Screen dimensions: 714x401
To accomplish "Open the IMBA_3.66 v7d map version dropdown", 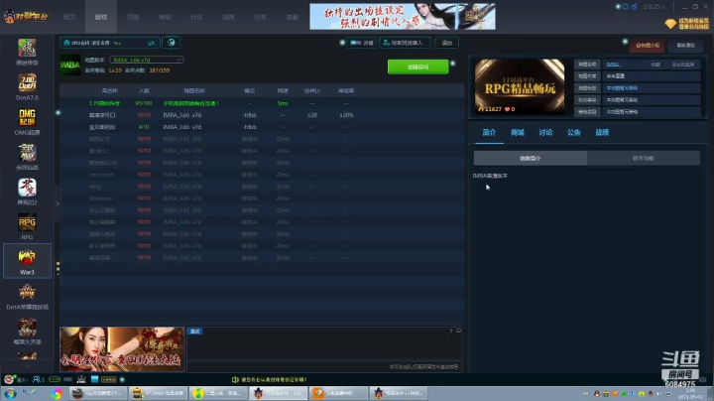I will [x=146, y=60].
